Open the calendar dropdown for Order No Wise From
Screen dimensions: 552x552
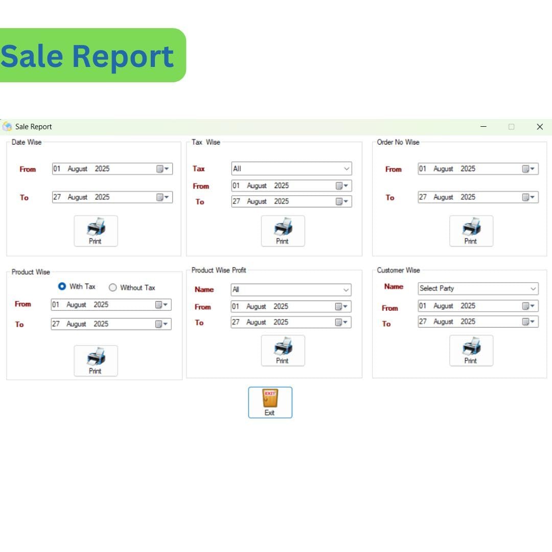coord(532,169)
